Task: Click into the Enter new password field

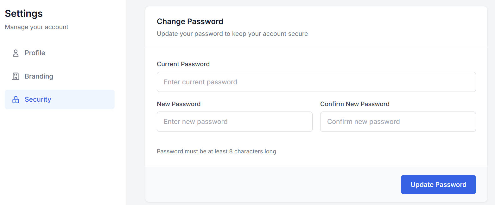Action: pyautogui.click(x=234, y=122)
